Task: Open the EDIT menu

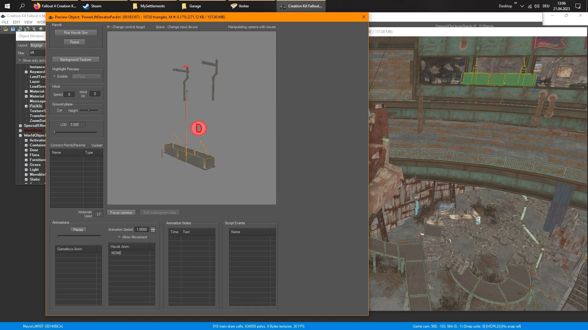Action: (x=17, y=22)
